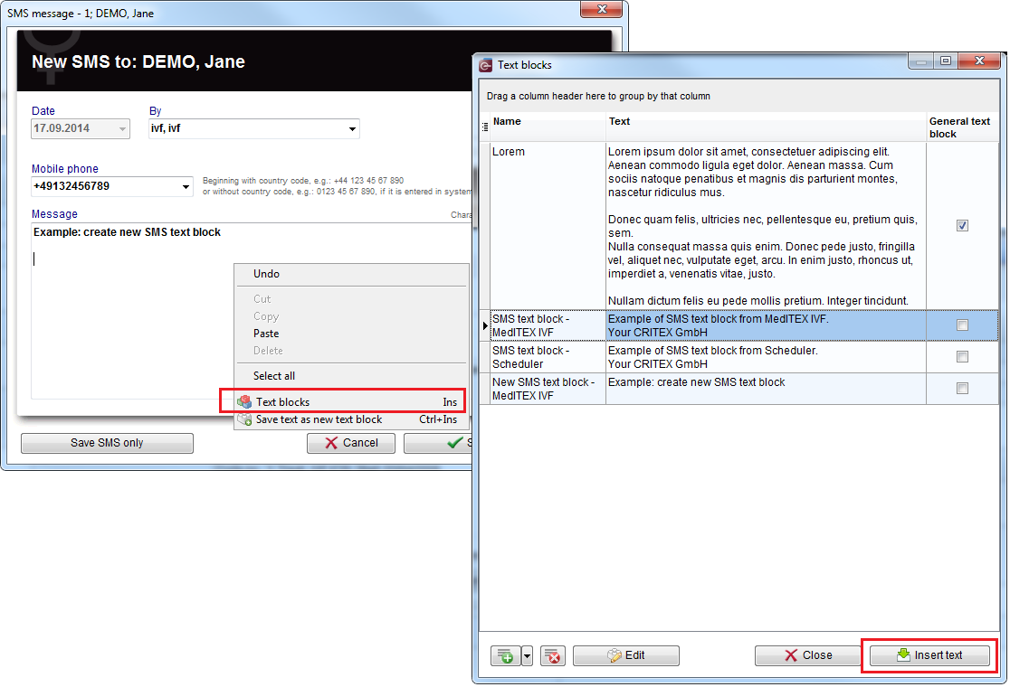Screen dimensions: 1010x687
Task: Click the 'Drag a column header here' group panel
Action: coord(738,97)
